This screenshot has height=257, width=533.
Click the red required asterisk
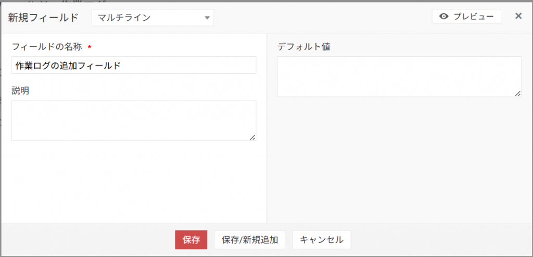tap(89, 47)
